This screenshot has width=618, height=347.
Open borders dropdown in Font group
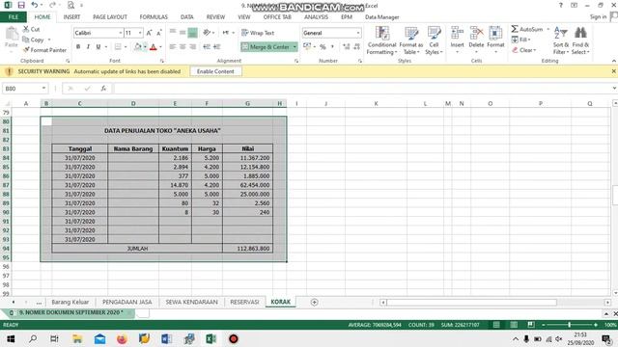tap(126, 47)
